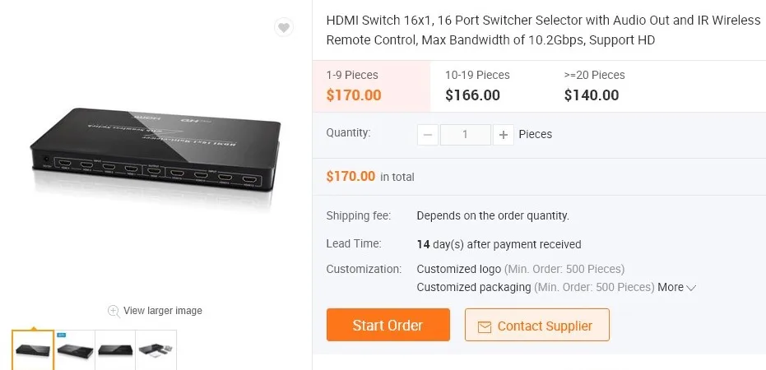Image resolution: width=766 pixels, height=370 pixels.
Task: Select the second product thumbnail
Action: pyautogui.click(x=75, y=349)
